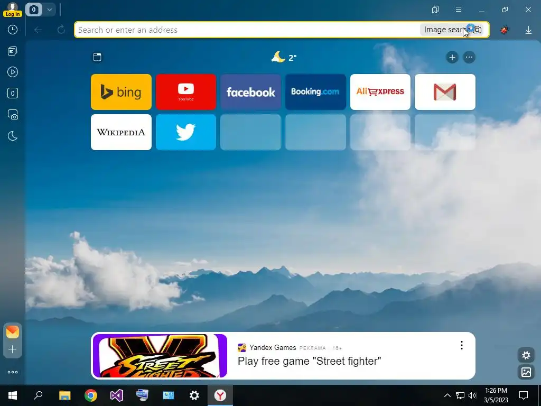Open the tab counter showing 0
This screenshot has width=541, height=406.
[x=34, y=10]
